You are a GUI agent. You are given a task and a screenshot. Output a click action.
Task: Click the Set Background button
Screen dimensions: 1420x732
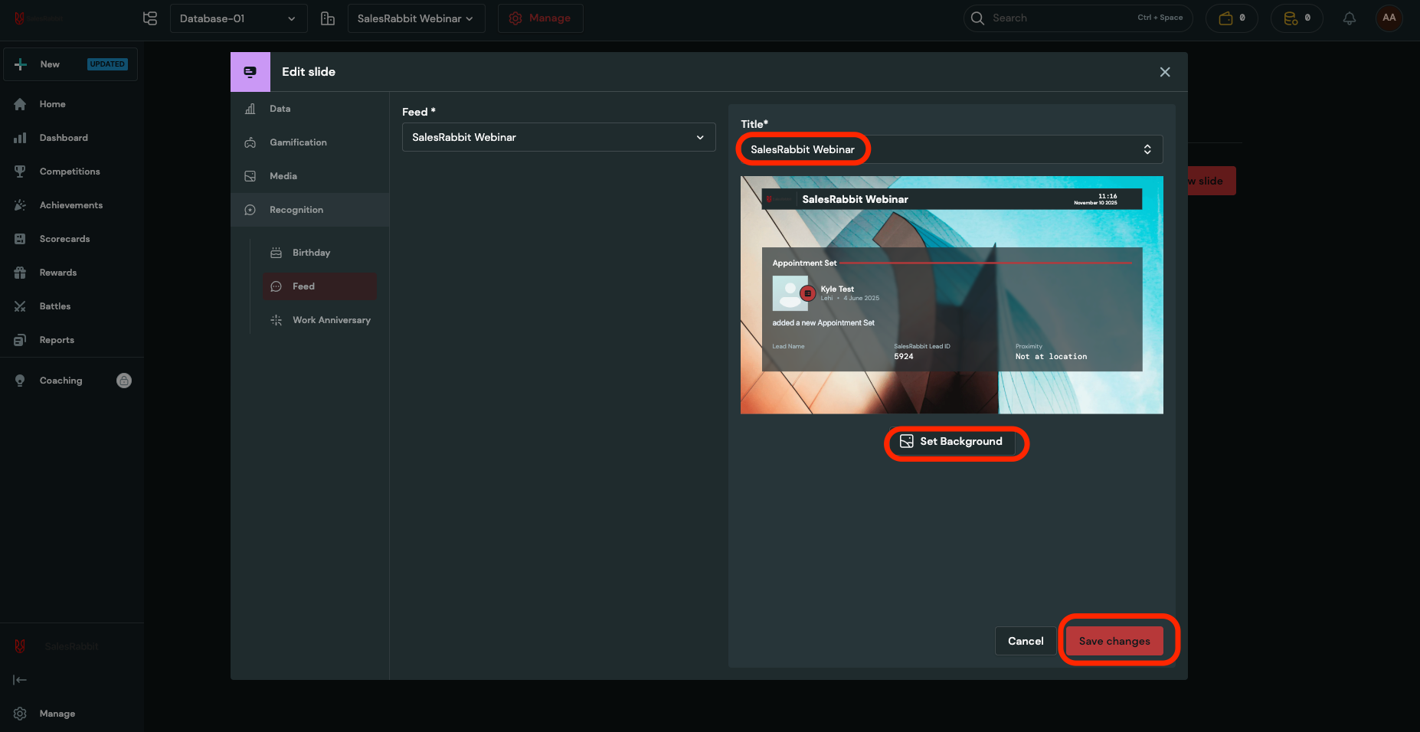tap(951, 442)
